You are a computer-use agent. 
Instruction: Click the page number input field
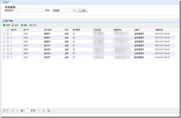(27, 111)
